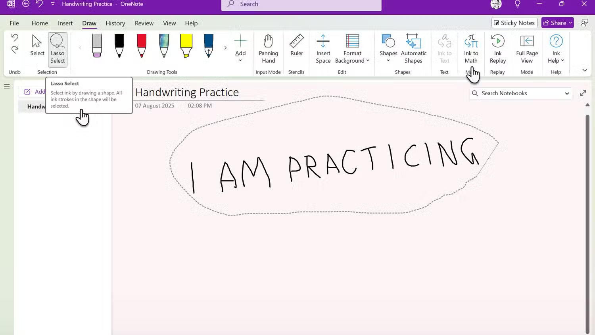Screen dimensions: 595x335
Task: Open the History tab
Action: tap(115, 23)
